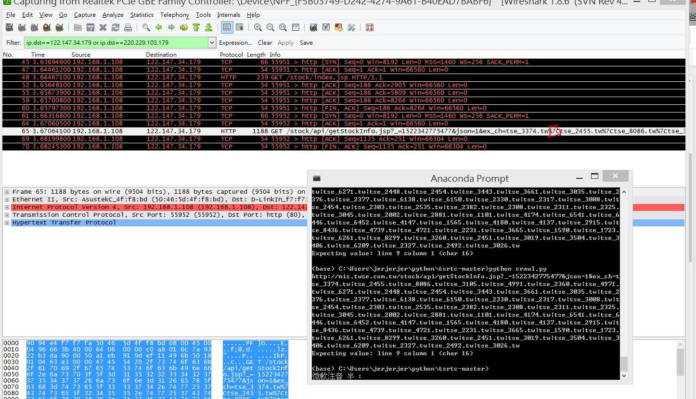Clear the display filter
The image size is (696, 399).
pyautogui.click(x=265, y=43)
